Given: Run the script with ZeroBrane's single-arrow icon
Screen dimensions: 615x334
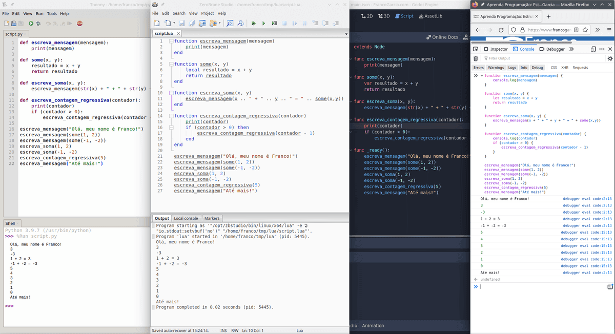Looking at the screenshot, I should [x=263, y=23].
